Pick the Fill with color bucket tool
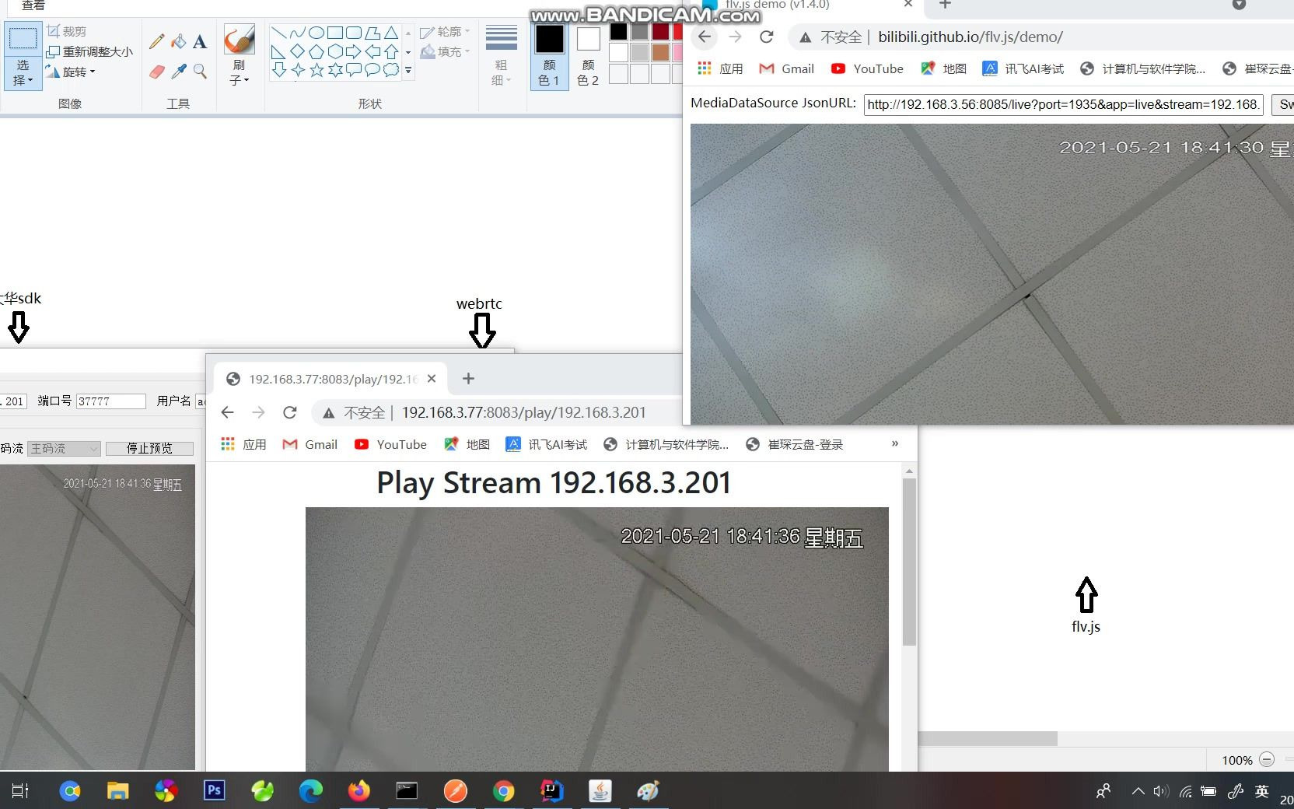Image resolution: width=1294 pixels, height=809 pixels. coord(178,40)
